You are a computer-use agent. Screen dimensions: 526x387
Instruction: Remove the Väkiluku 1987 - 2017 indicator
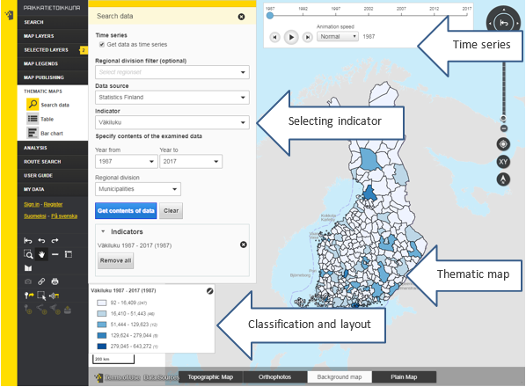(x=244, y=245)
